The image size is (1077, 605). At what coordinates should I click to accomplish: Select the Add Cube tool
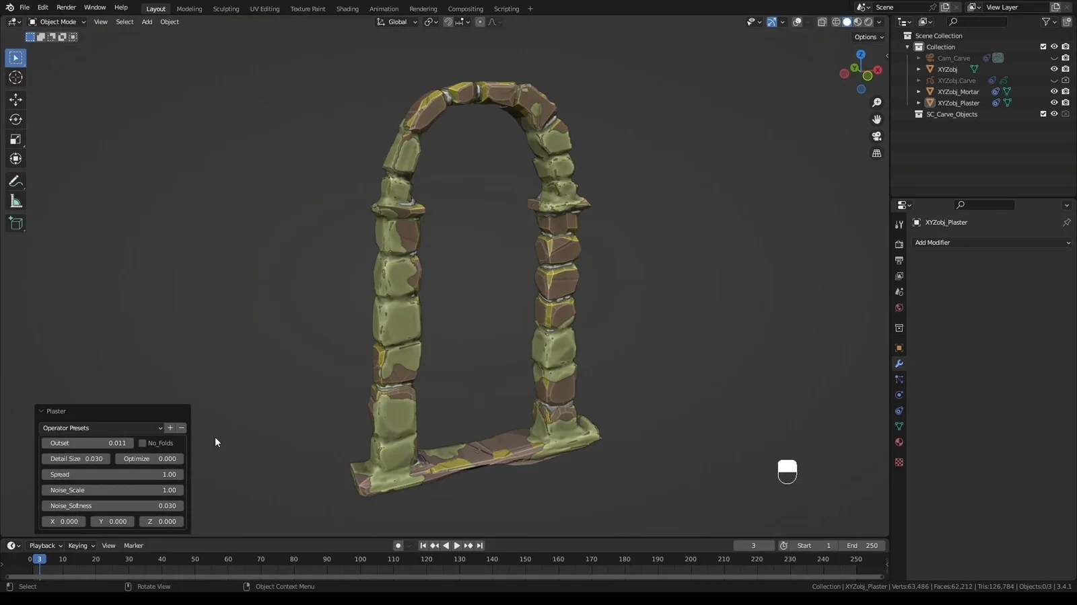[x=15, y=223]
